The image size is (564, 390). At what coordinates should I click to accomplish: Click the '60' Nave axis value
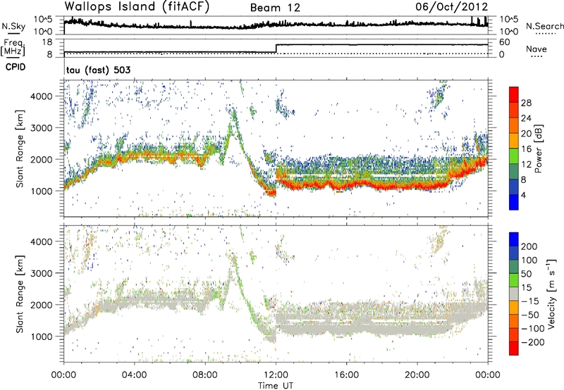point(505,42)
